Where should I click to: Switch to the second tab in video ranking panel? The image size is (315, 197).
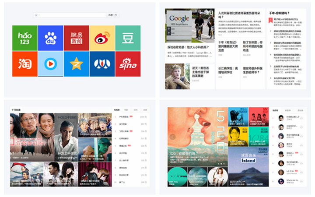[x=126, y=110]
